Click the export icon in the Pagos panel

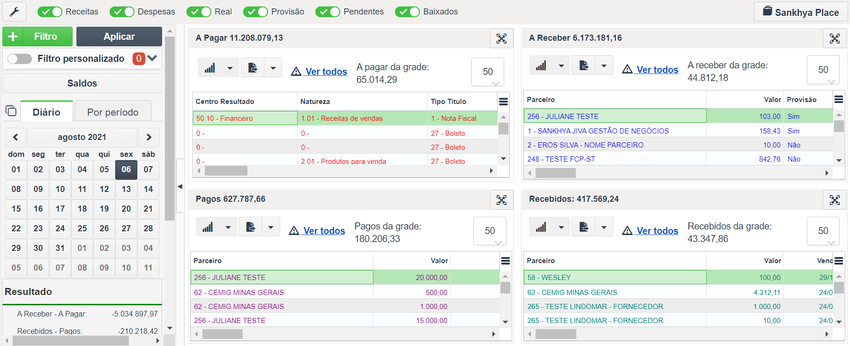[251, 227]
